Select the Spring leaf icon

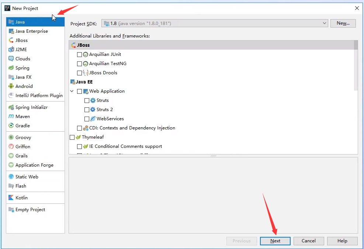(11, 68)
